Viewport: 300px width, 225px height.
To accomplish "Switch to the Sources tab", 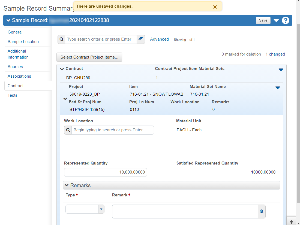I will coord(15,67).
